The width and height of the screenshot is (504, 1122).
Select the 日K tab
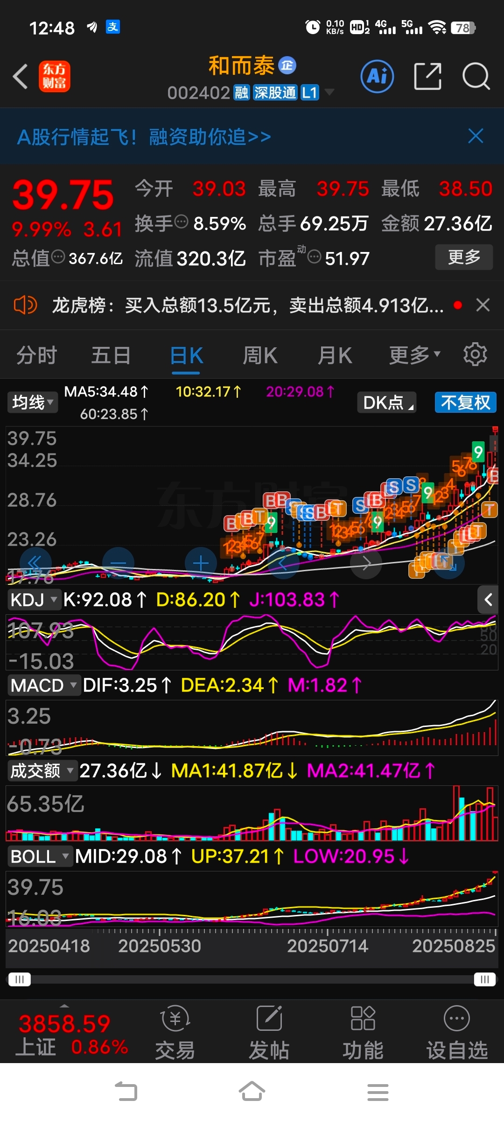(186, 355)
